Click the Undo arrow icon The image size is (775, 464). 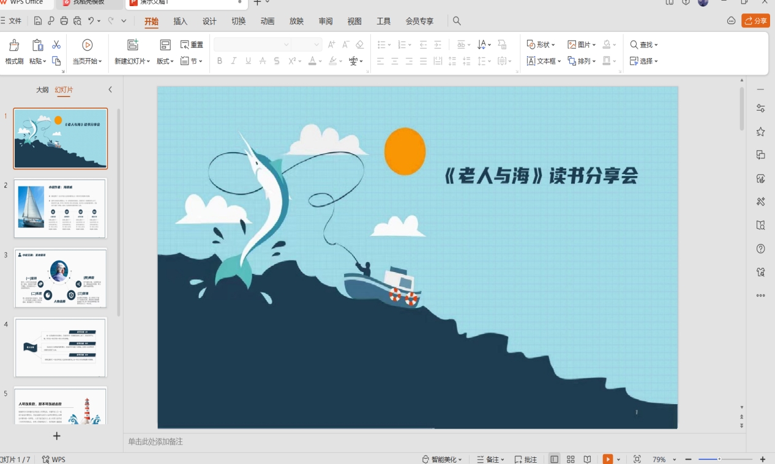pos(91,21)
